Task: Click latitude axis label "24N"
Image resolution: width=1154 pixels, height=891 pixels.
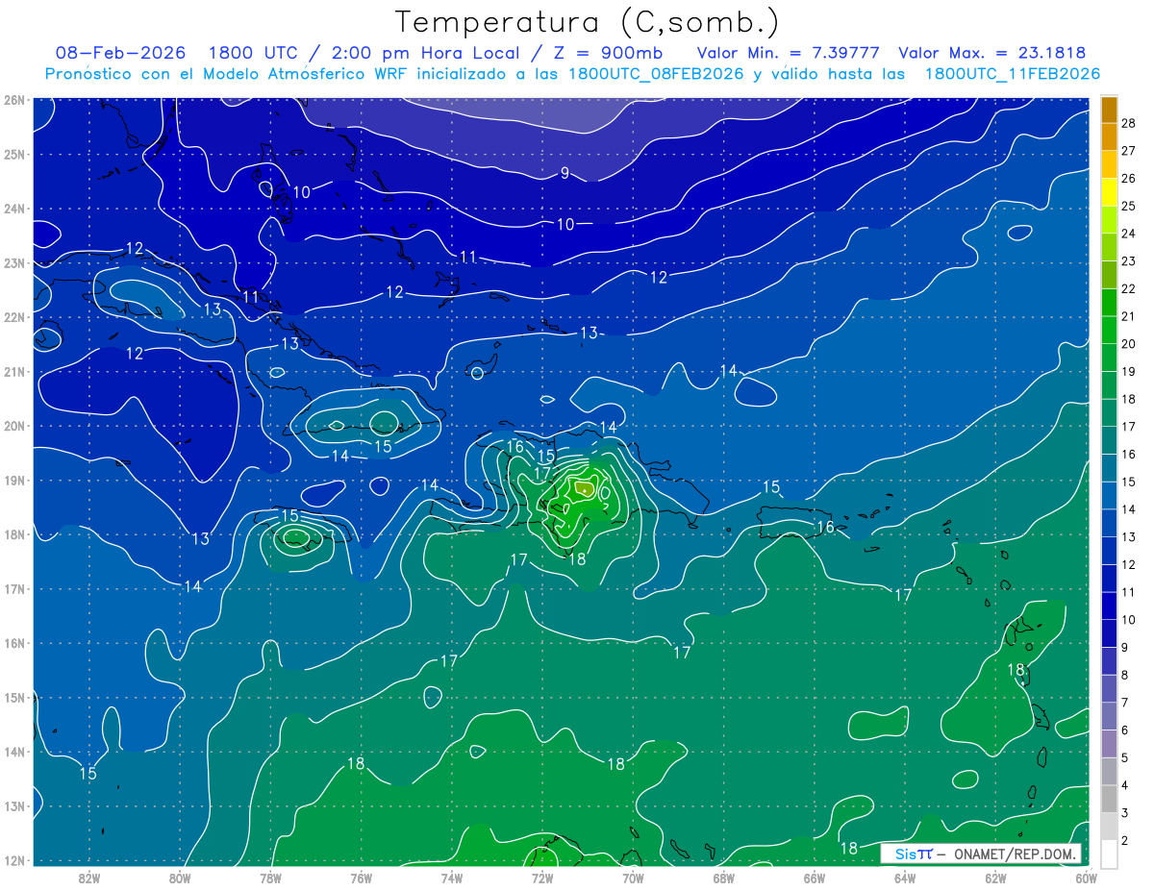Action: [x=13, y=209]
